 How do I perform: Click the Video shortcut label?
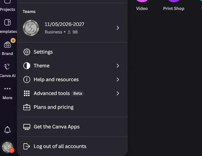[142, 9]
